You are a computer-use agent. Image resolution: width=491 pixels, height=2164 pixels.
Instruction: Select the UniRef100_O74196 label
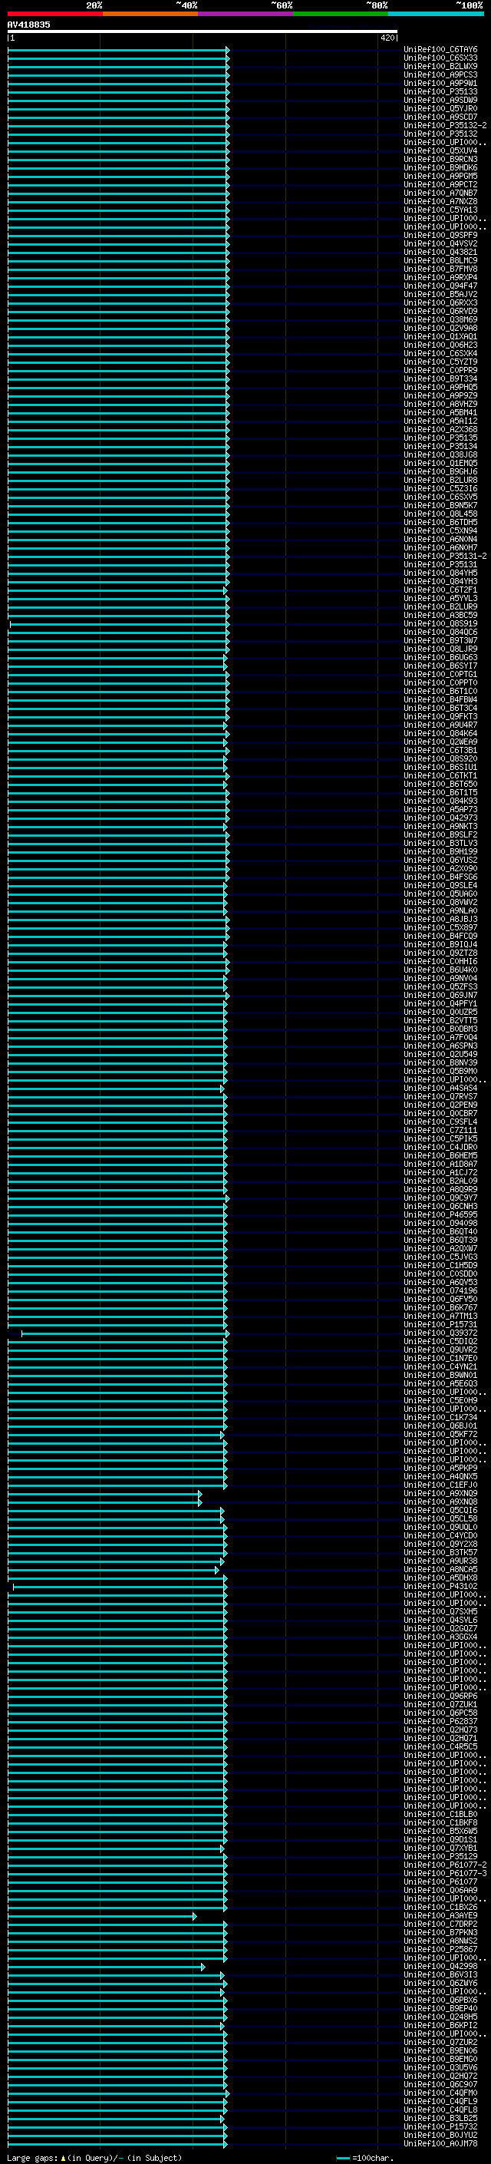pos(440,1291)
